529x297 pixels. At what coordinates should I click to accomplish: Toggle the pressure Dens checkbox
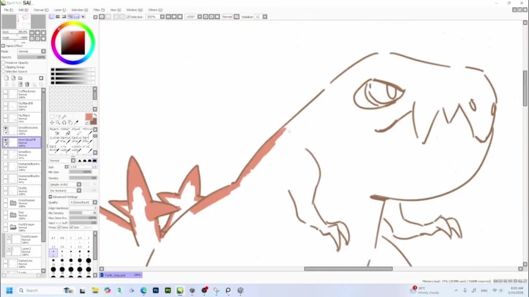(x=60, y=227)
